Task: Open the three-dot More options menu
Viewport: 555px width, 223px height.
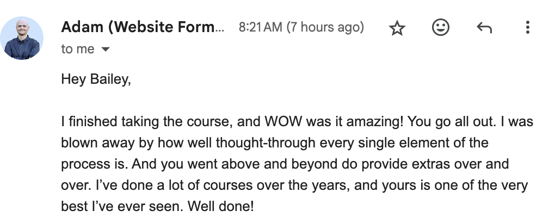Action: coord(527,28)
